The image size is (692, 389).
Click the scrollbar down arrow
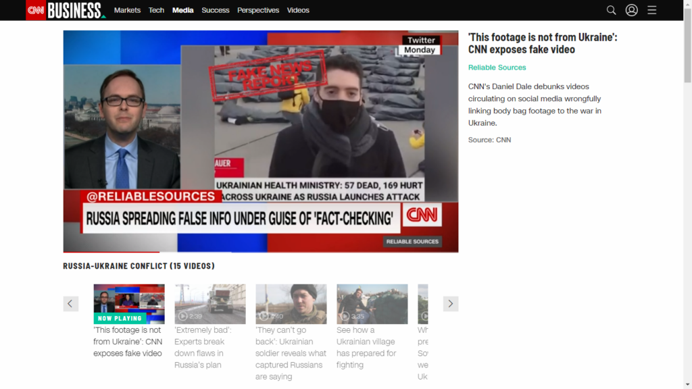click(x=687, y=385)
